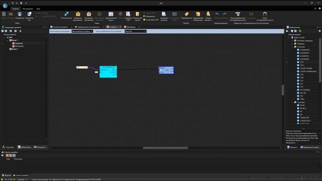Image resolution: width=322 pixels, height=181 pixels.
Task: Click the Перезапуск item in the ribbon
Action: (149, 17)
